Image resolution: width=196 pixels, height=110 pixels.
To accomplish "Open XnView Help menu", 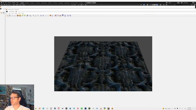I will tap(23, 13).
